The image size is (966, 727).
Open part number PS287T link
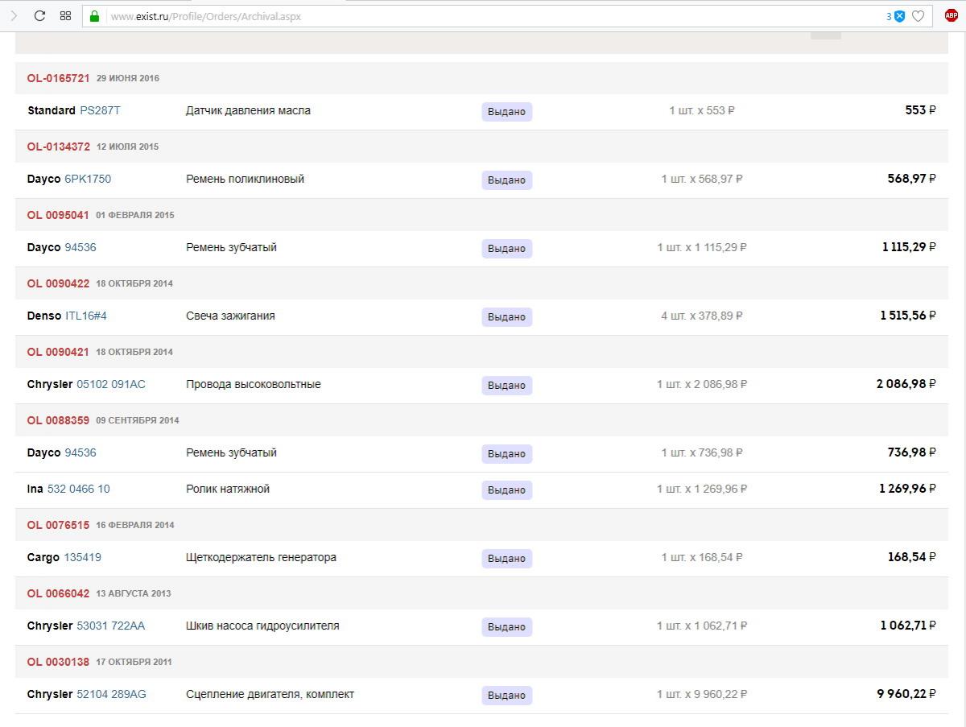point(100,110)
